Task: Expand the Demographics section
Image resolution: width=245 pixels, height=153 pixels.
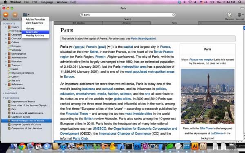Action: 6,54
